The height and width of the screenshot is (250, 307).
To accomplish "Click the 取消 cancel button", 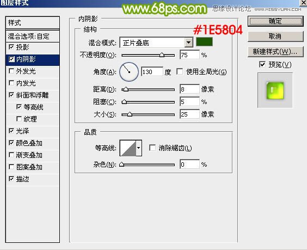I will (275, 36).
